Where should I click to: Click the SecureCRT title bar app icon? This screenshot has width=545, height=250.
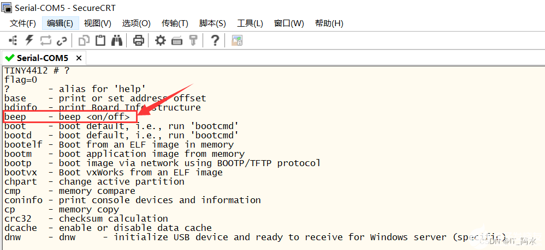(x=7, y=7)
